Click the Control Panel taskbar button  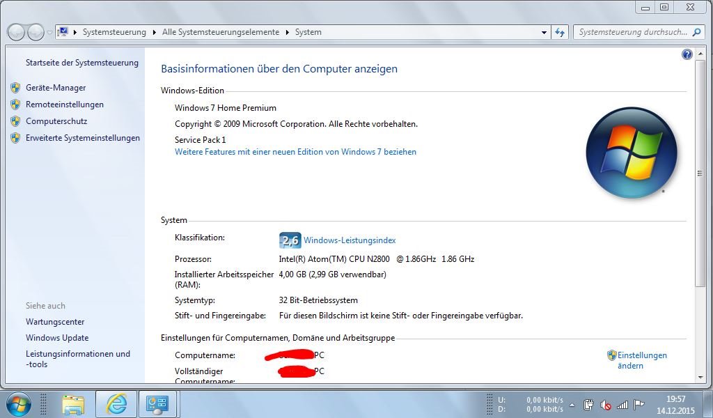pos(157,404)
